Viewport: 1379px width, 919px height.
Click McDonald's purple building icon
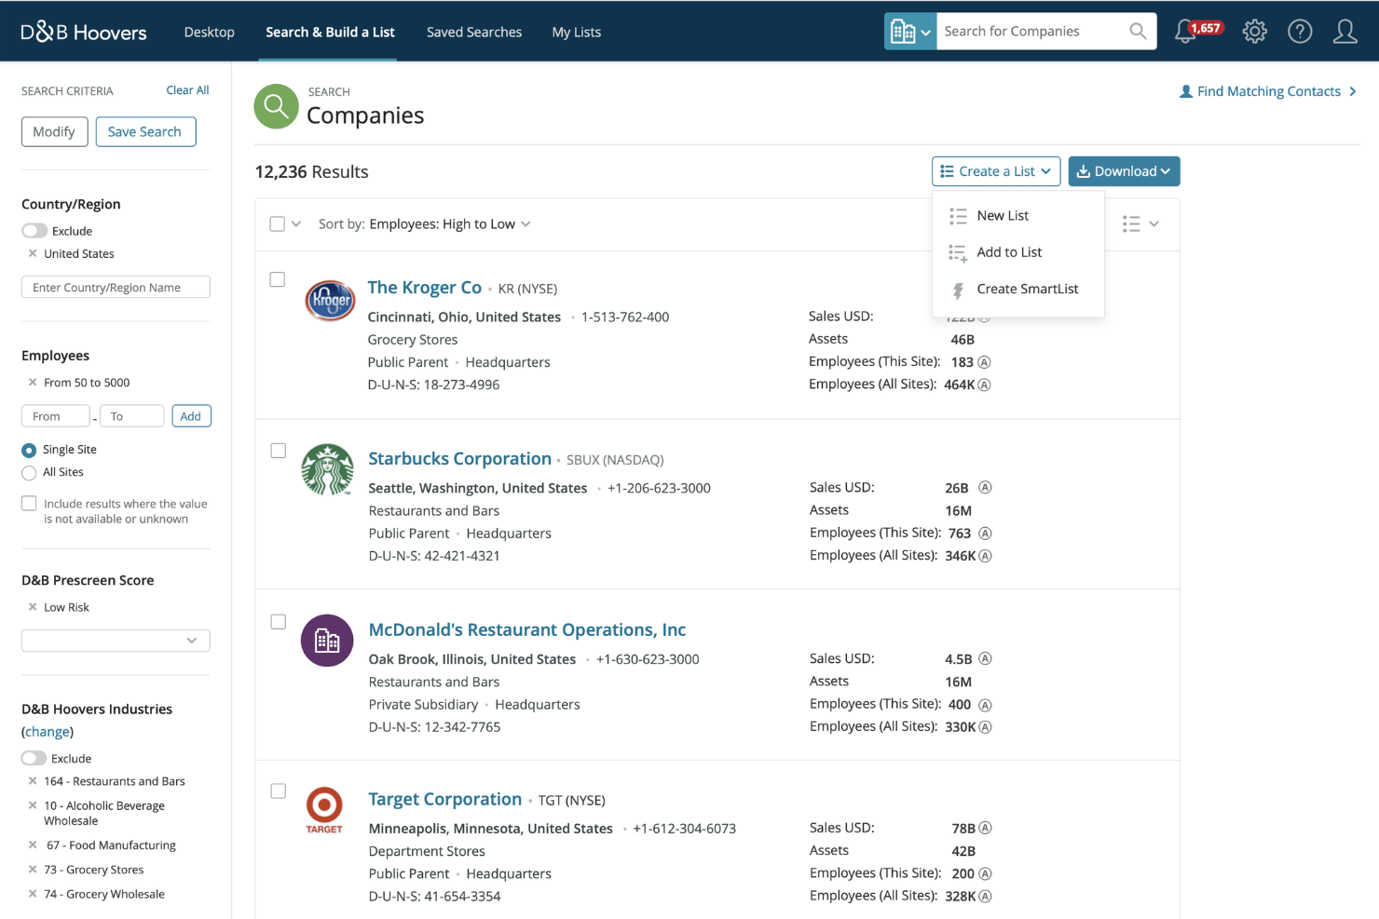pyautogui.click(x=327, y=641)
